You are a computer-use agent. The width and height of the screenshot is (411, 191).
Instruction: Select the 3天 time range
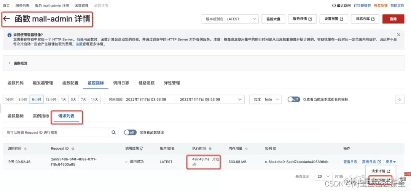[x=74, y=99]
